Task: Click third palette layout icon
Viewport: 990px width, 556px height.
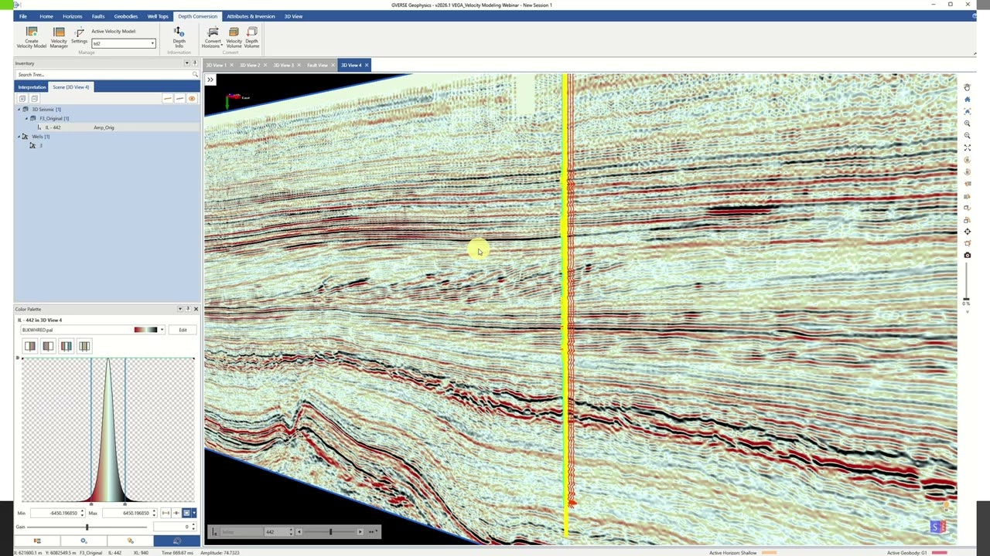Action: coord(67,346)
